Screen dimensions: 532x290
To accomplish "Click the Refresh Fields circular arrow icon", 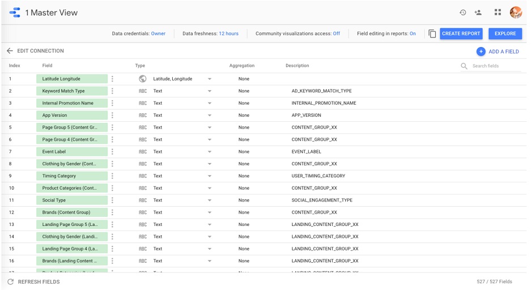I will (x=11, y=282).
